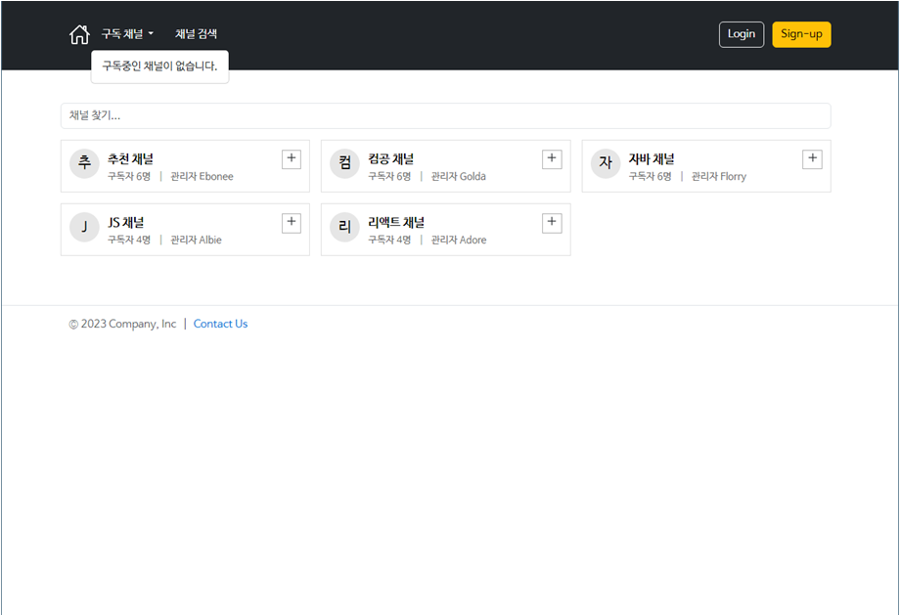Subscribe to 리액트 채널 with the plus icon
The width and height of the screenshot is (900, 615).
point(551,221)
